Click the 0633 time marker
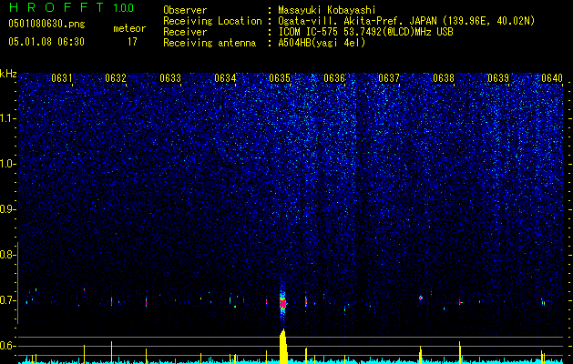Image resolution: width=573 pixels, height=364 pixels. click(x=170, y=78)
